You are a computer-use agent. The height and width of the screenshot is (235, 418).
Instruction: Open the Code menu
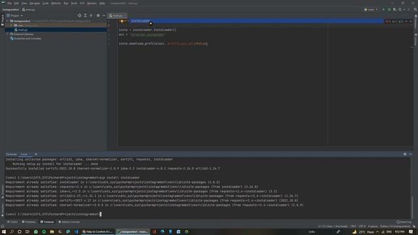[x=46, y=3]
